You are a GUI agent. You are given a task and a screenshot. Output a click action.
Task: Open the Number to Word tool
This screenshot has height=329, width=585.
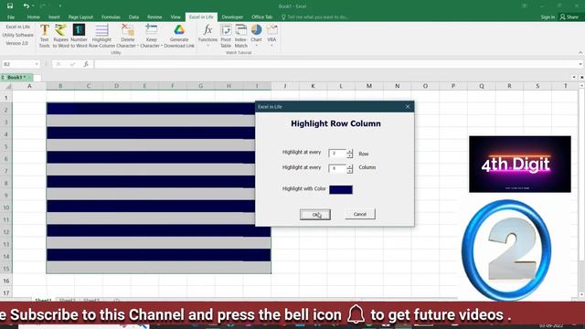tap(79, 36)
